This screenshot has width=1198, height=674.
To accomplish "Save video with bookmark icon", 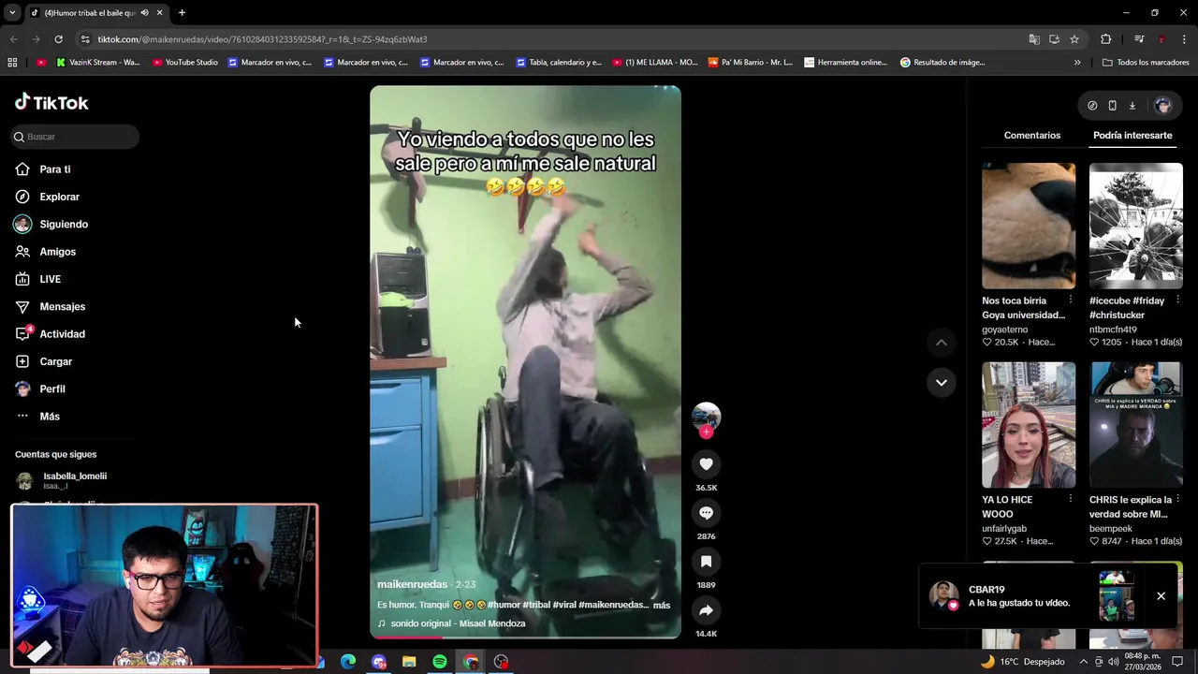I will coord(706,562).
